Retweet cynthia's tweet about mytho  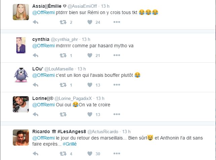[x=63, y=55]
